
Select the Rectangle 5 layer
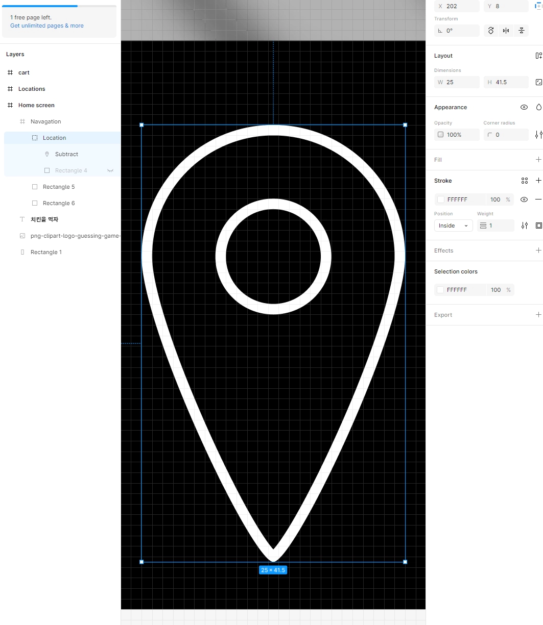(x=62, y=187)
